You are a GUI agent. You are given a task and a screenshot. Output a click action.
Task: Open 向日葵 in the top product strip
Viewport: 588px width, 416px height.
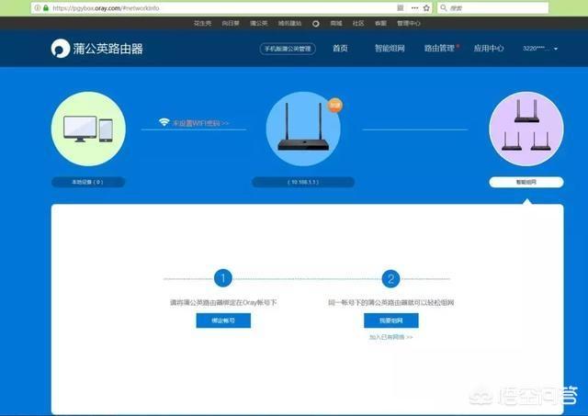pyautogui.click(x=231, y=23)
